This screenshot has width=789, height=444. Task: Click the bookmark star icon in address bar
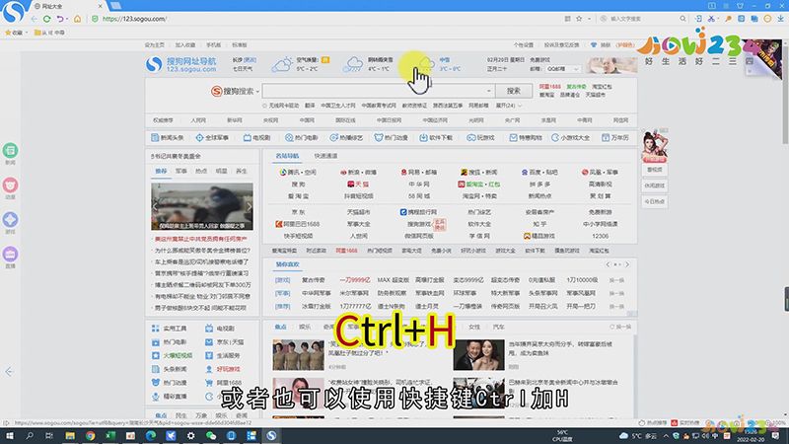tap(579, 19)
